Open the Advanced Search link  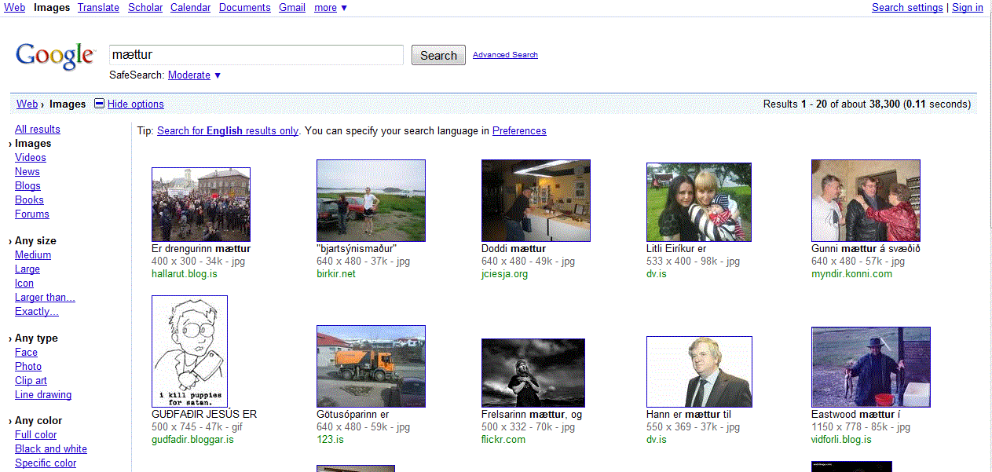coord(505,55)
